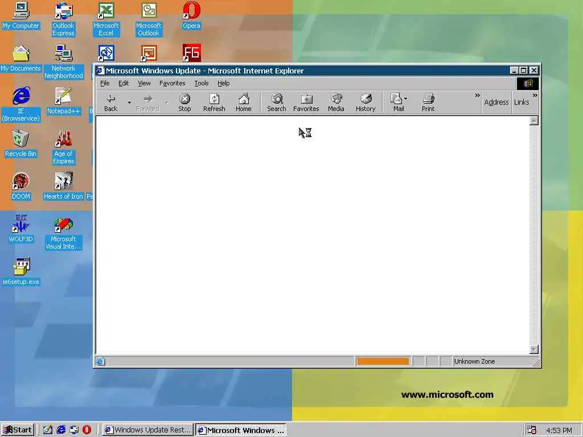
Task: Click Microsoft Windows taskbar button
Action: pos(241,430)
